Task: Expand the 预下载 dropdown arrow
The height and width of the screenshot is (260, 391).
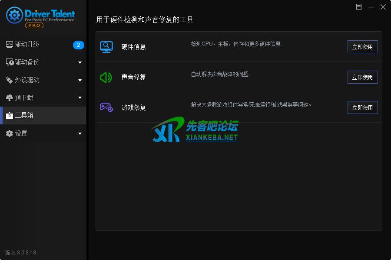Action: [80, 98]
